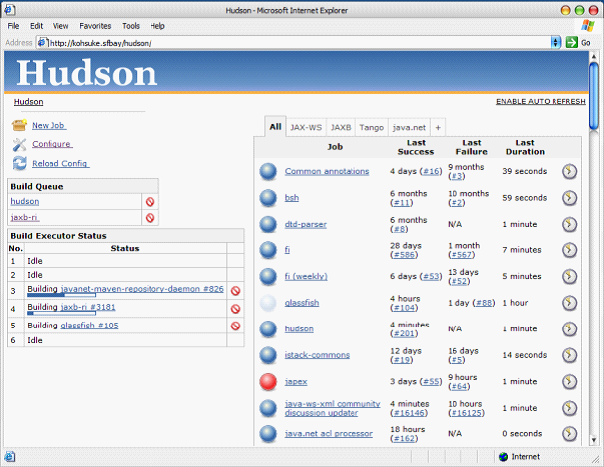
Task: Stop the glassfish #105 build
Action: (x=235, y=327)
